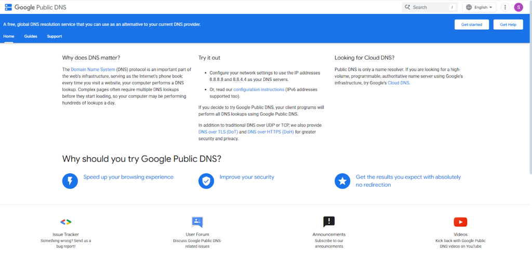Click the Issue Tracker title
Viewport: 532px width, 256px height.
[x=66, y=234]
